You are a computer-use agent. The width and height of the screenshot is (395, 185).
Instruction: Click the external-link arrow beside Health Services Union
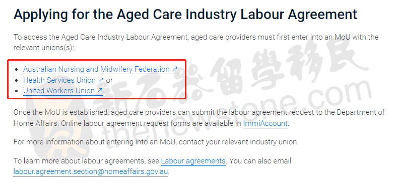(x=101, y=80)
